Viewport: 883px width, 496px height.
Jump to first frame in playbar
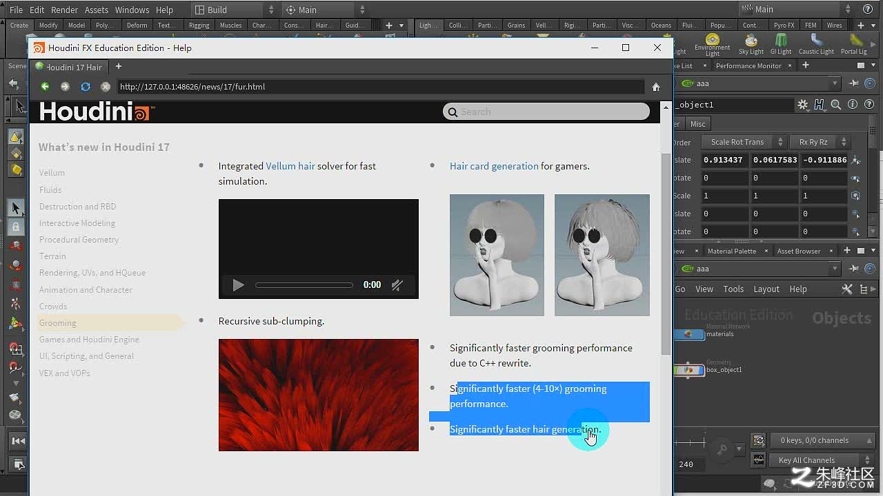19,441
